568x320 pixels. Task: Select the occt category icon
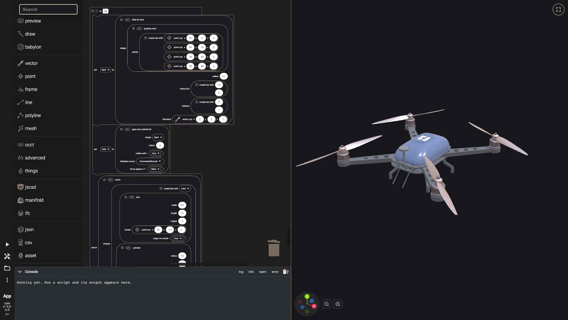tap(20, 145)
